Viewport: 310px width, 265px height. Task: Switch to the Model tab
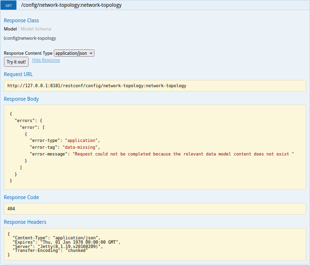click(10, 29)
